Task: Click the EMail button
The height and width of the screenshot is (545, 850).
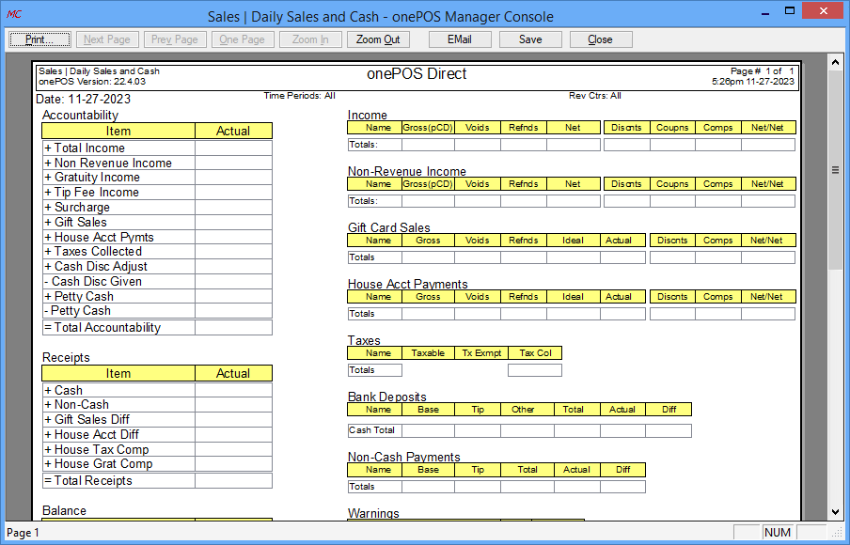Action: (460, 39)
